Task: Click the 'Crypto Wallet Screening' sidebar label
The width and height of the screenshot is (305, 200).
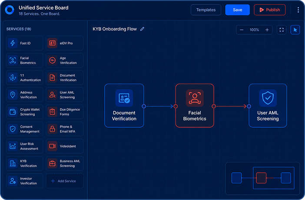Action: tap(30, 112)
